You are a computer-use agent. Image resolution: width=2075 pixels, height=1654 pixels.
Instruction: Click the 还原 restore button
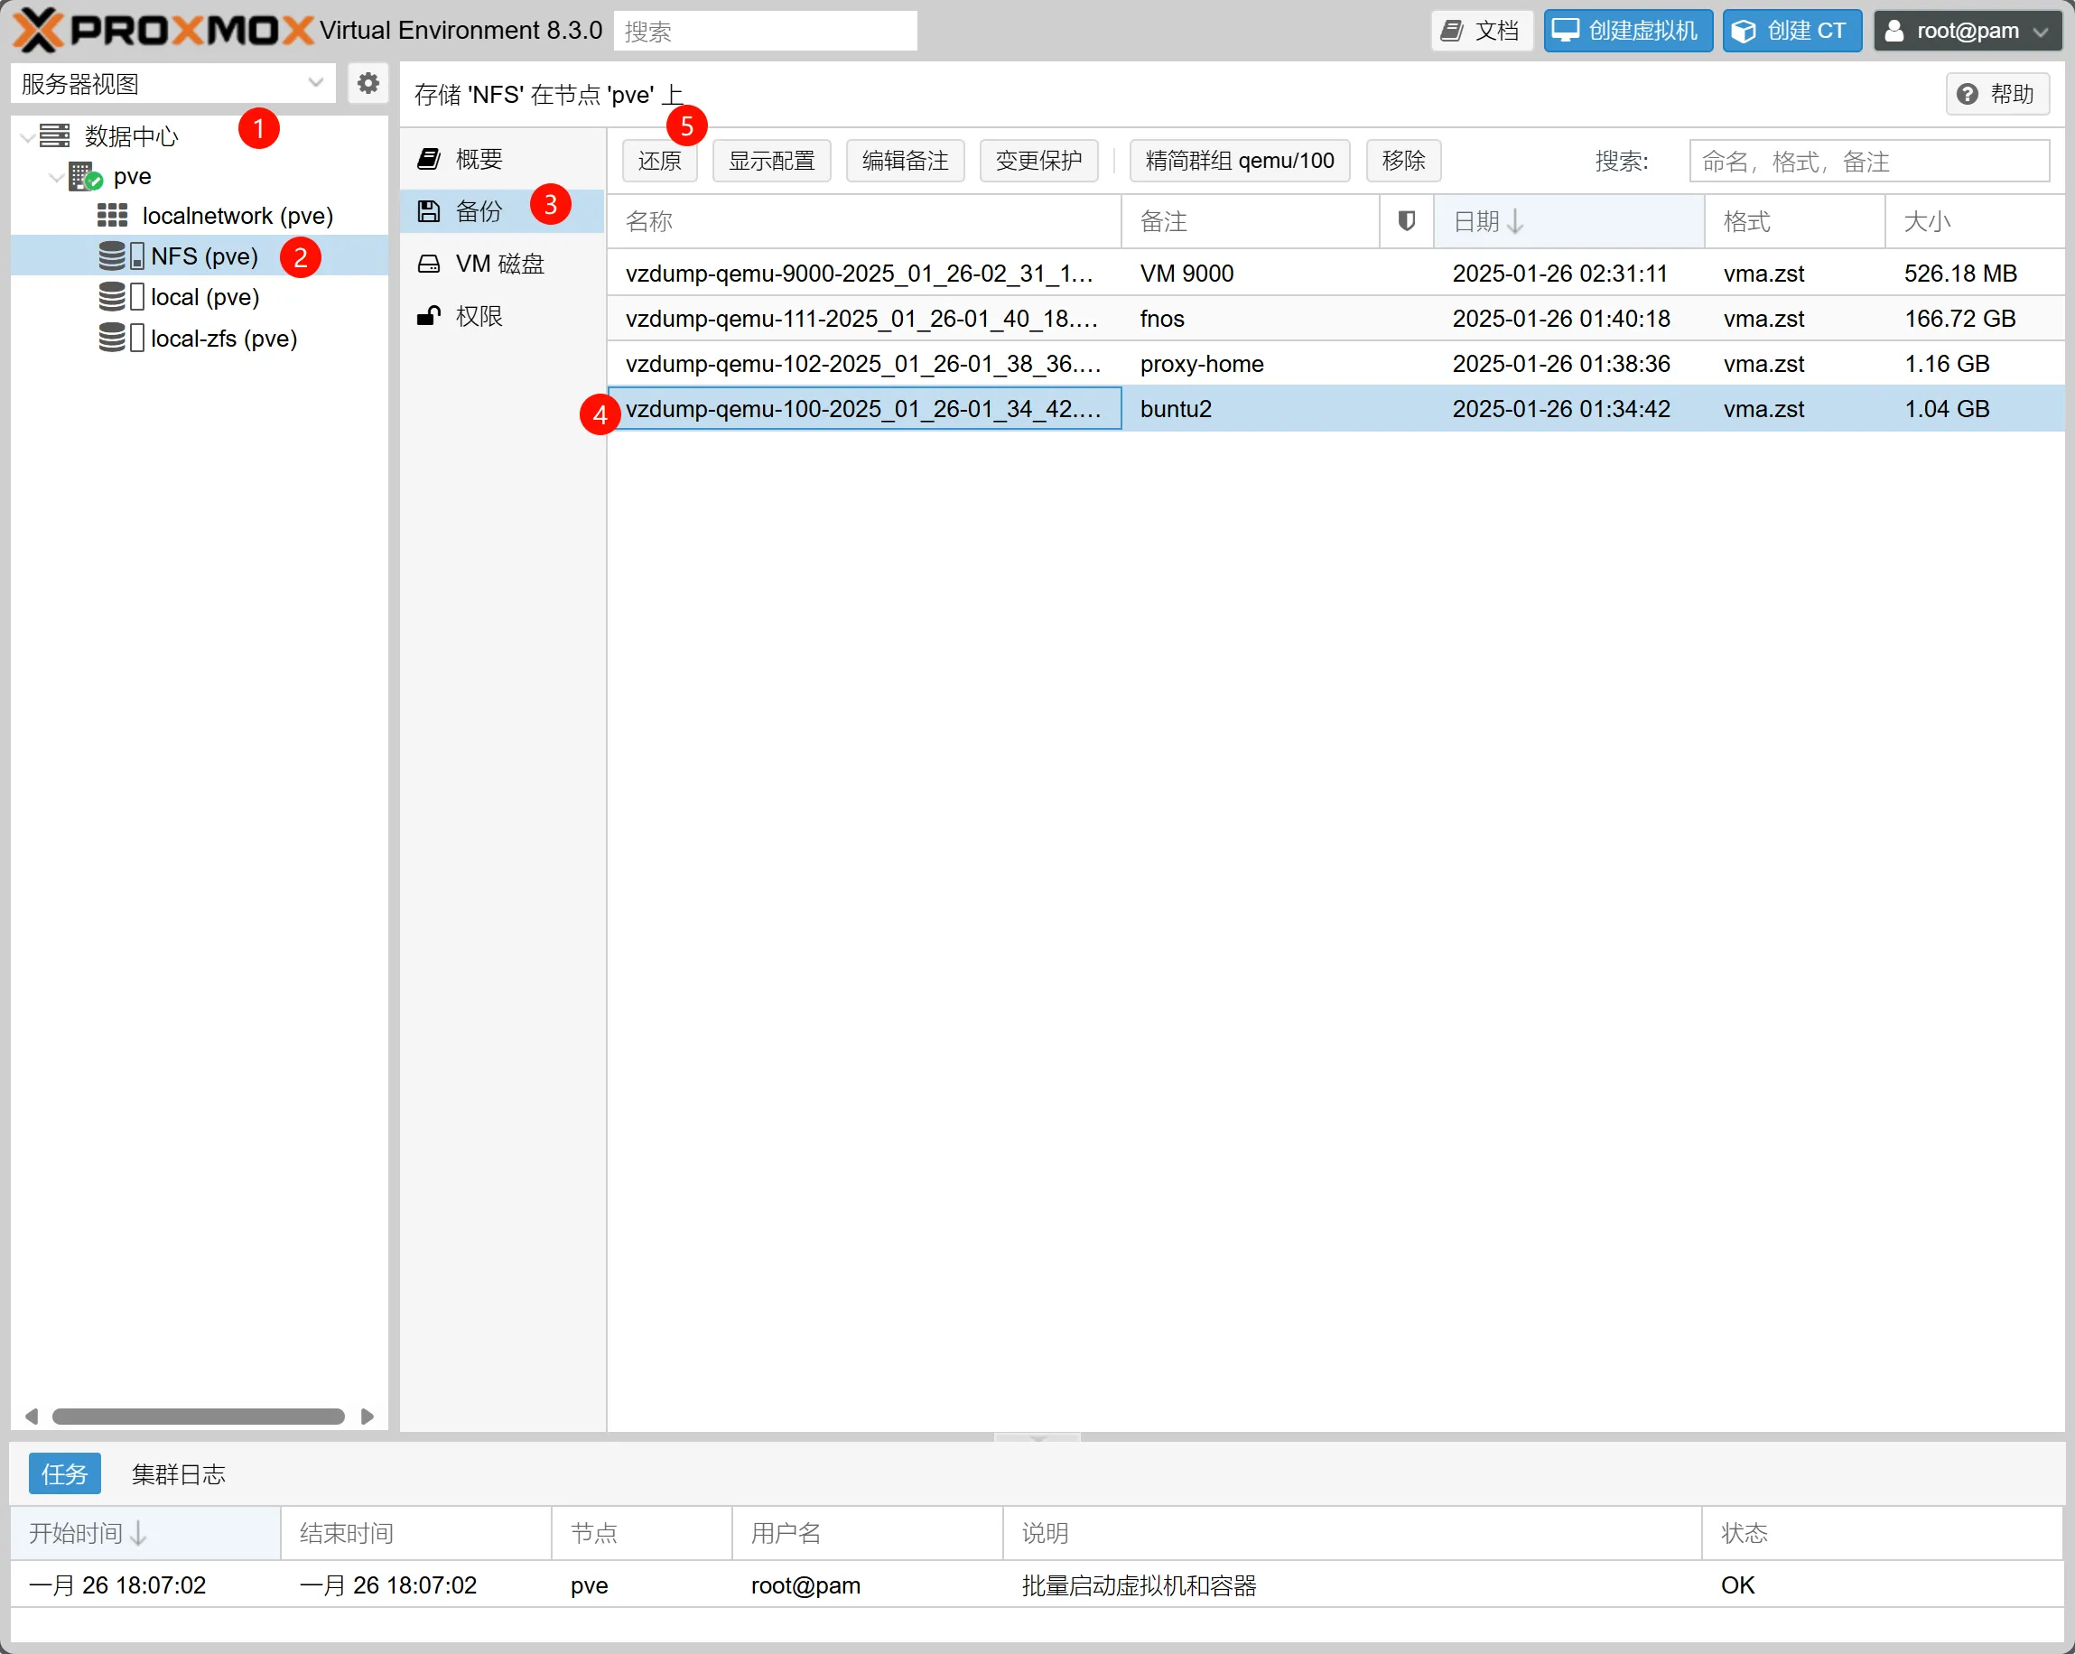pos(659,161)
